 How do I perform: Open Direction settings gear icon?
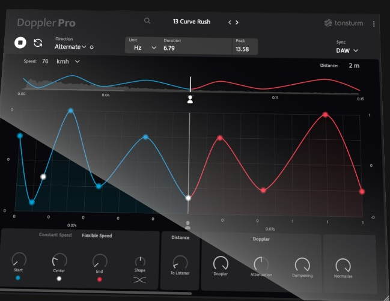point(91,47)
